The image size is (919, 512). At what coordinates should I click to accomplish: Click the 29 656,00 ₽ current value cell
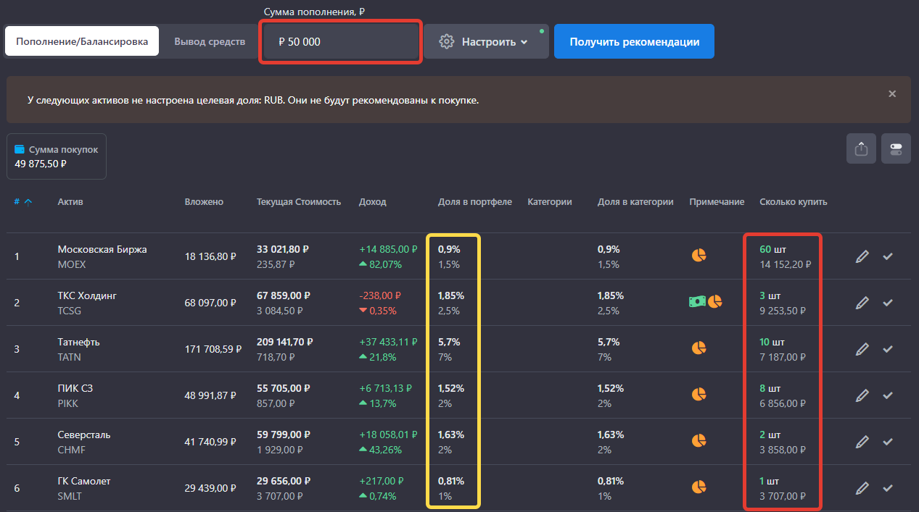pyautogui.click(x=283, y=481)
